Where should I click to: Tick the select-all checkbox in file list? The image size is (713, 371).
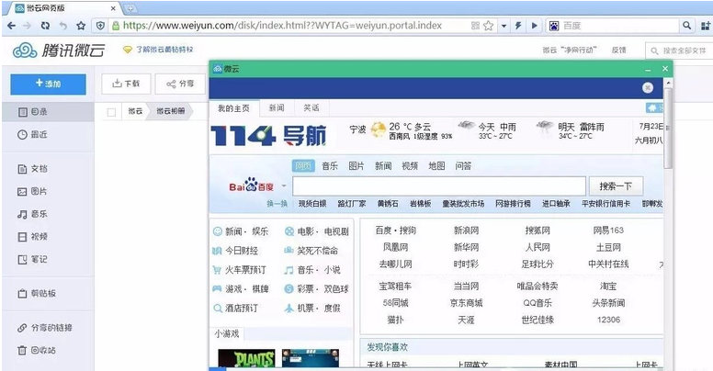pyautogui.click(x=111, y=111)
